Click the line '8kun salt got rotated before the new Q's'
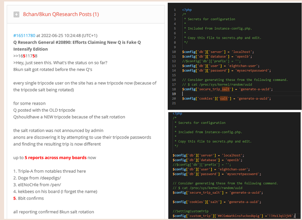302x220 pixels. tap(53, 69)
